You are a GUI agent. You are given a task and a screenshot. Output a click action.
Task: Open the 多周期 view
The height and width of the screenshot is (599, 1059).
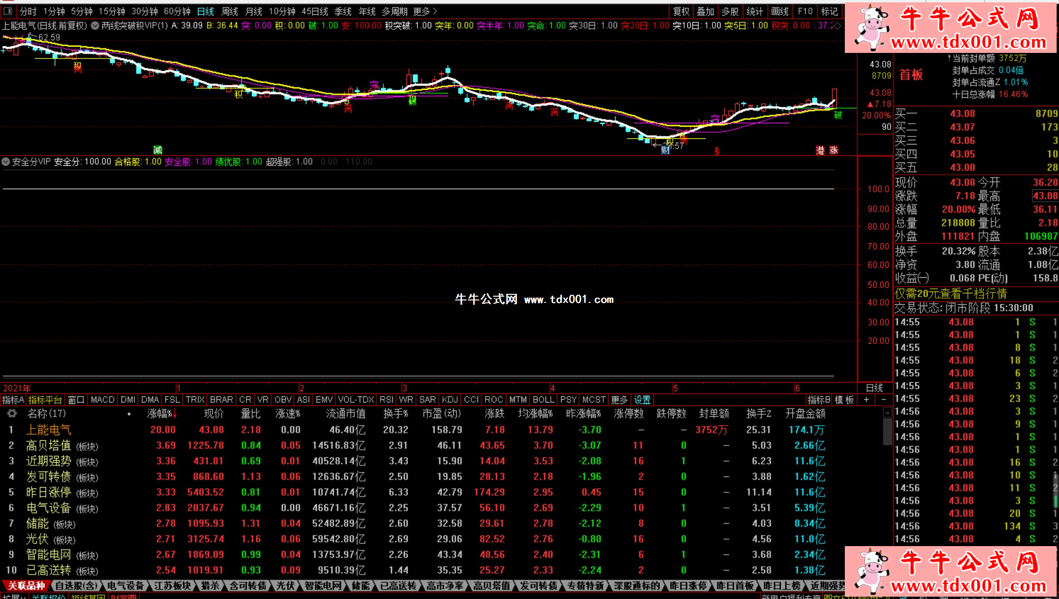394,11
